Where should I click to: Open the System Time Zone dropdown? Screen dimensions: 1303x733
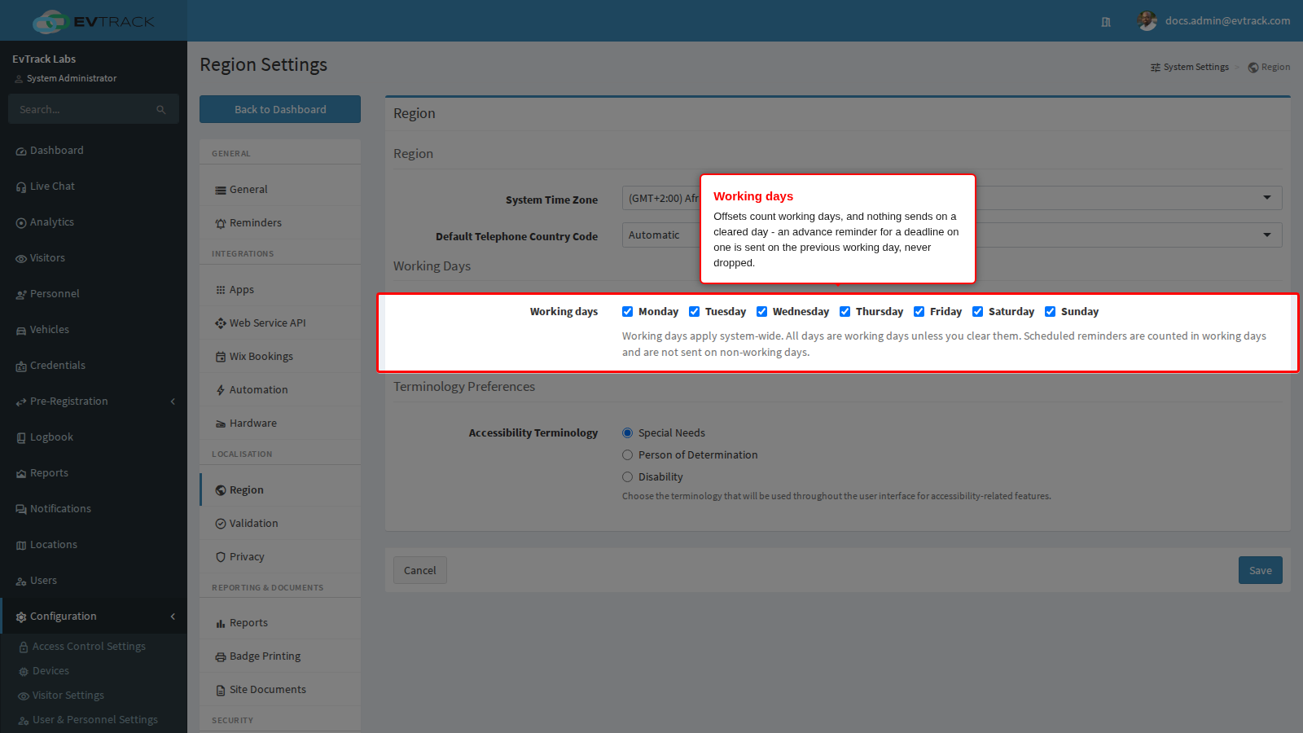952,198
